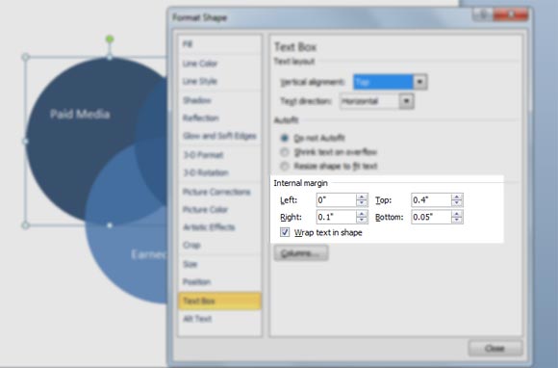Decrease Top margin with down arrow
Screen dimensions: 558x368
[x=457, y=203]
